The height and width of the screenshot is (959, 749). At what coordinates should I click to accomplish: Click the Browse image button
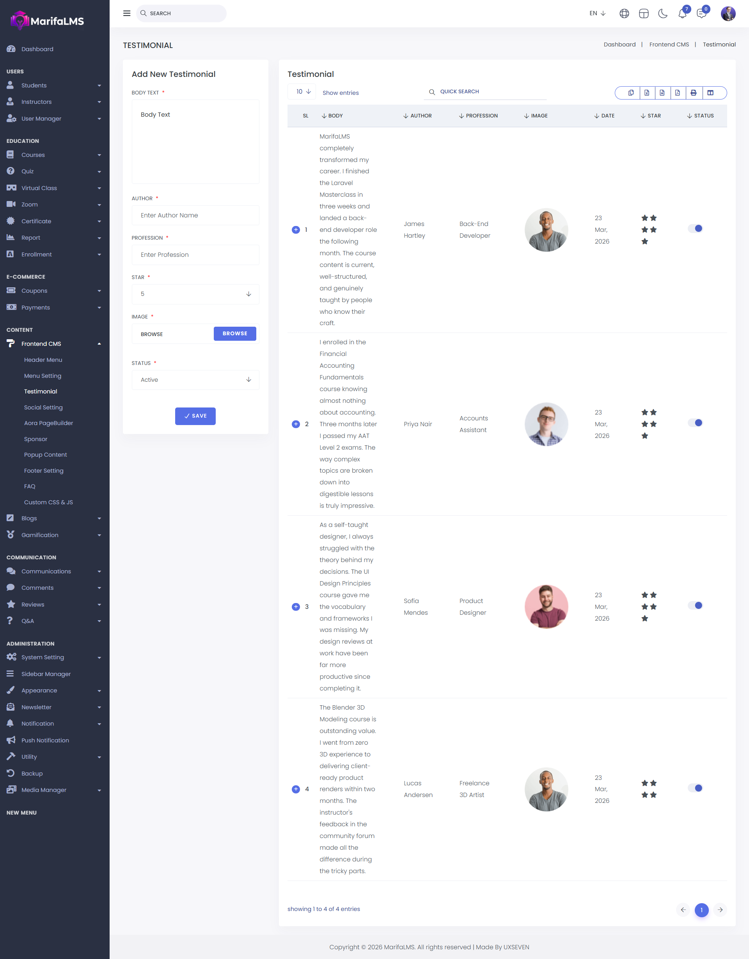click(235, 334)
